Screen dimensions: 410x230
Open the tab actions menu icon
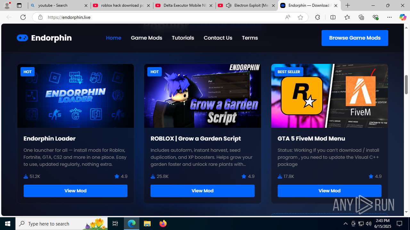pyautogui.click(x=19, y=5)
